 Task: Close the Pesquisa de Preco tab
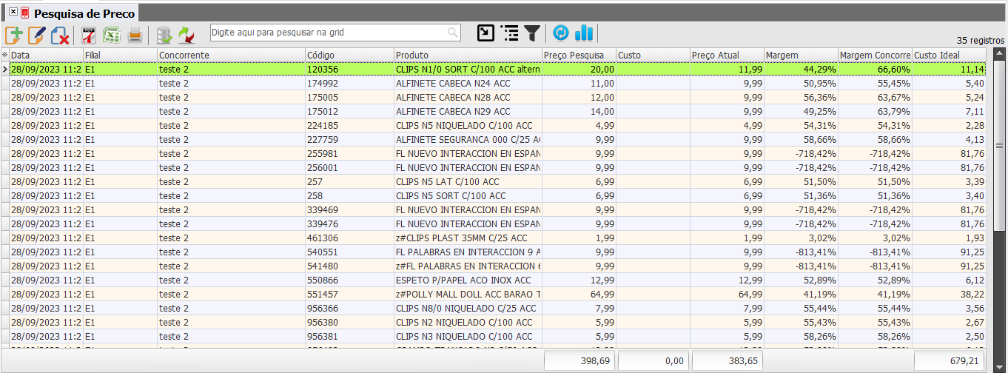(13, 13)
